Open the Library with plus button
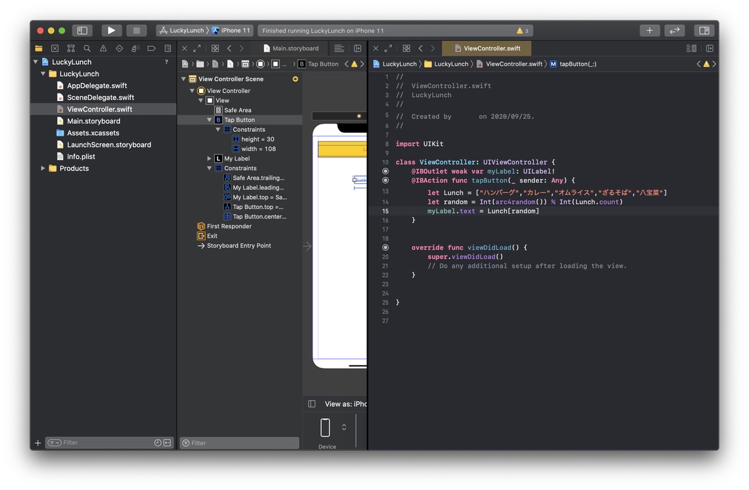The image size is (749, 490). [x=650, y=31]
